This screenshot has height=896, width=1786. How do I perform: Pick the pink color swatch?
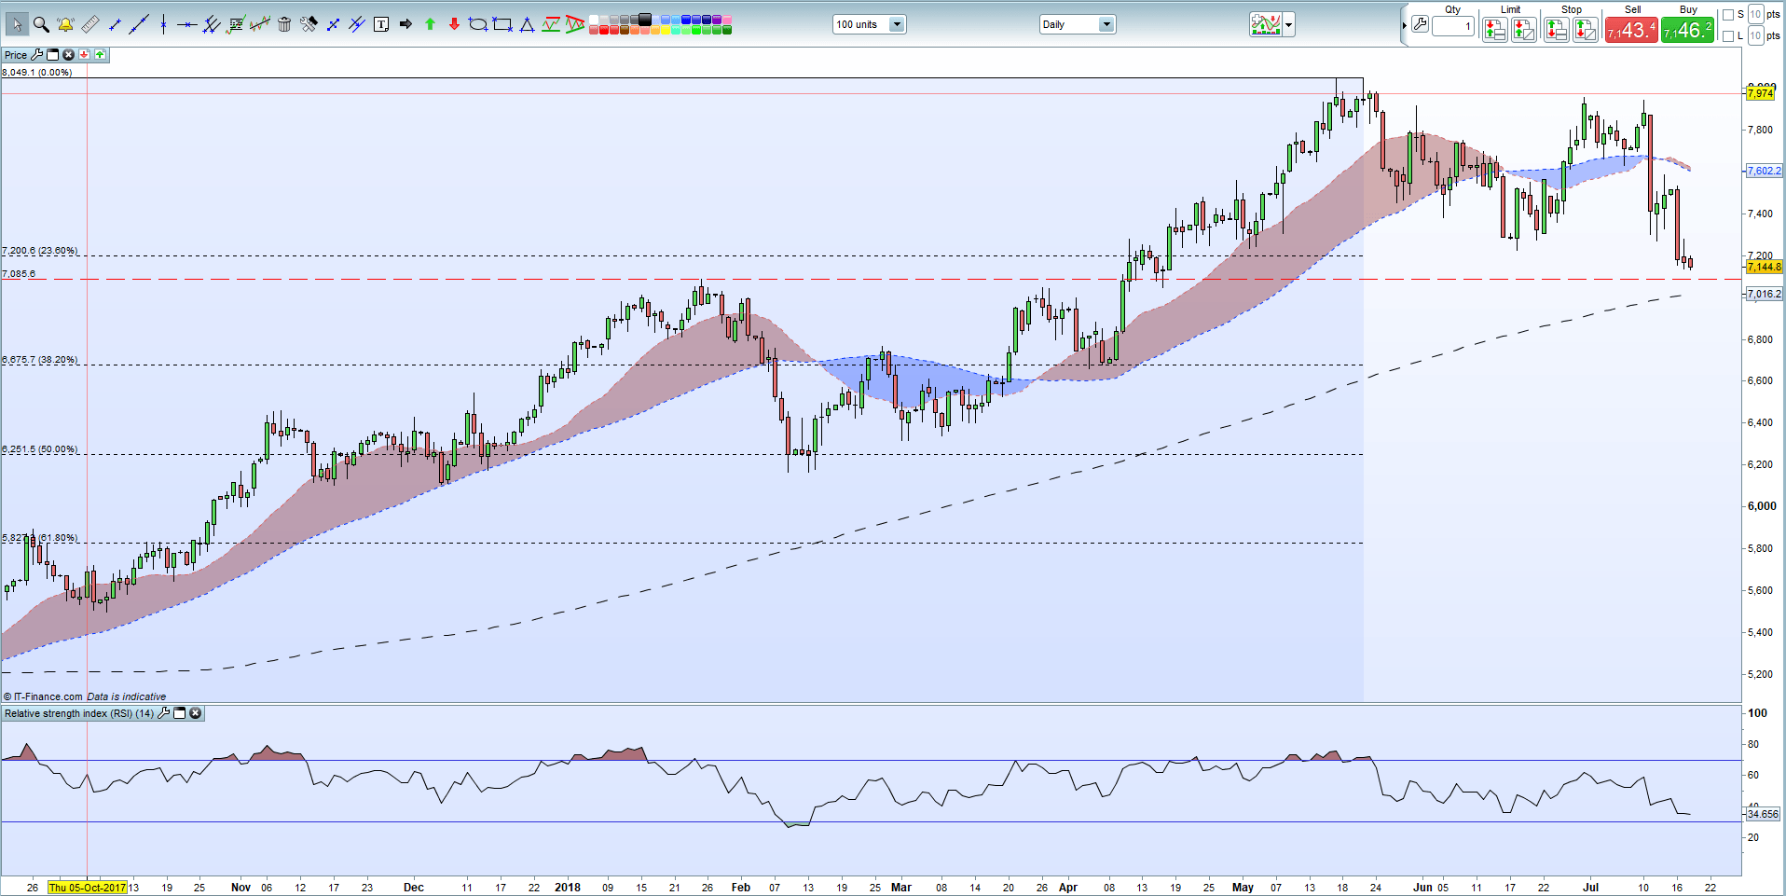[726, 20]
